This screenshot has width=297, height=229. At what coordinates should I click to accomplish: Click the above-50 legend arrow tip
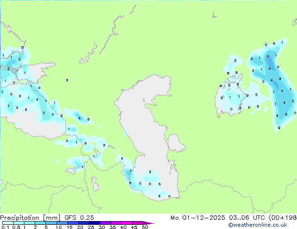149,223
